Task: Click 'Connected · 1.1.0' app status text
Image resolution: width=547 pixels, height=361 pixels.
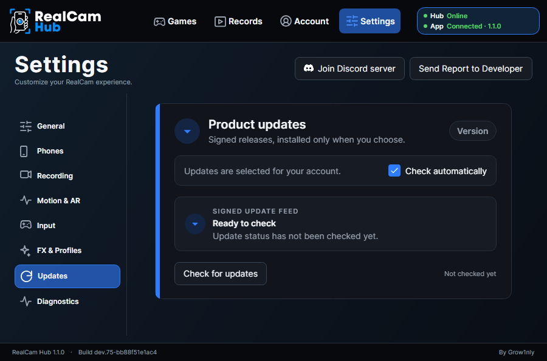Action: (x=473, y=27)
